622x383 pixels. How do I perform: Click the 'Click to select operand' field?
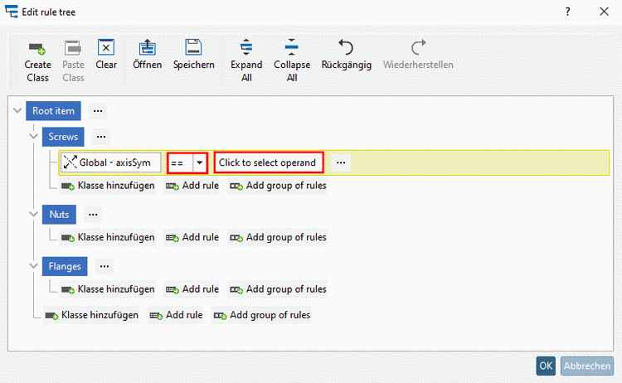point(269,162)
